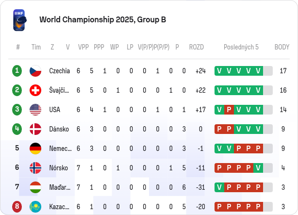Click the red P result in USA's form
The height and width of the screenshot is (215, 298).
229,110
